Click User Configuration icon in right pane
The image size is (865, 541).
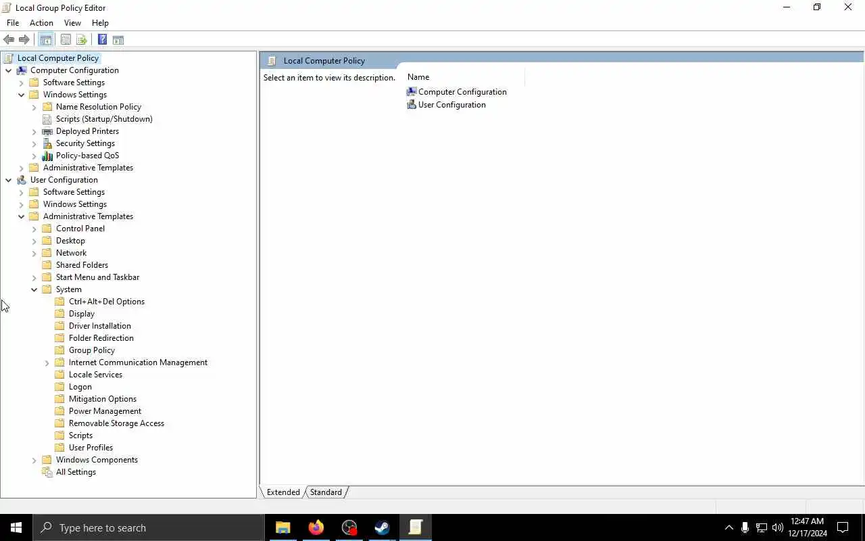pyautogui.click(x=412, y=105)
